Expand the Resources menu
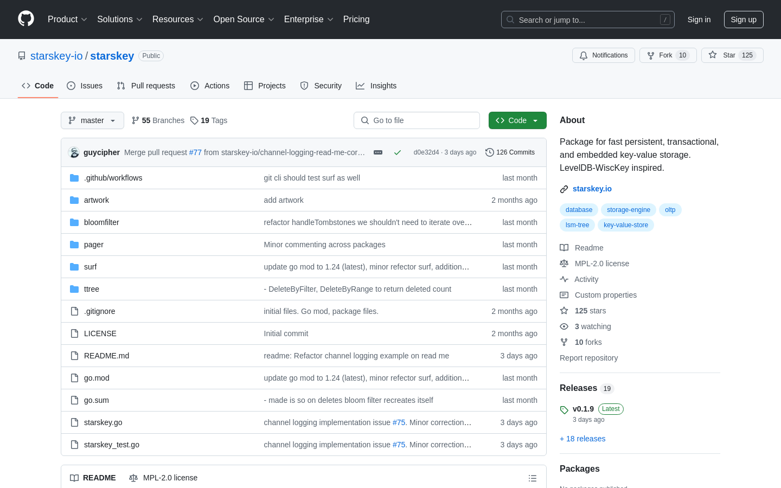Viewport: 781px width, 488px height. click(x=178, y=20)
